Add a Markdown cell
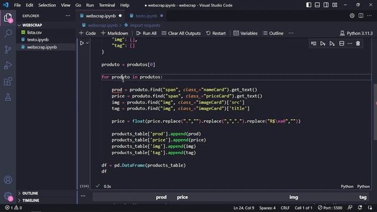The width and height of the screenshot is (377, 212). click(x=115, y=33)
